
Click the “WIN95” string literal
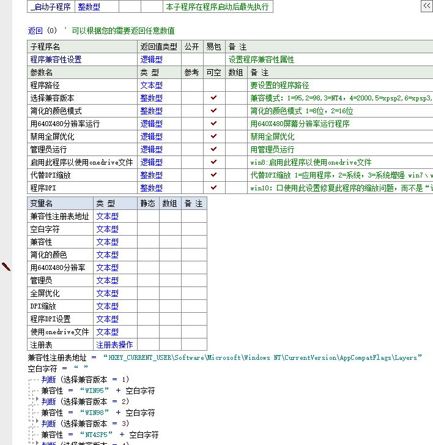point(94,391)
